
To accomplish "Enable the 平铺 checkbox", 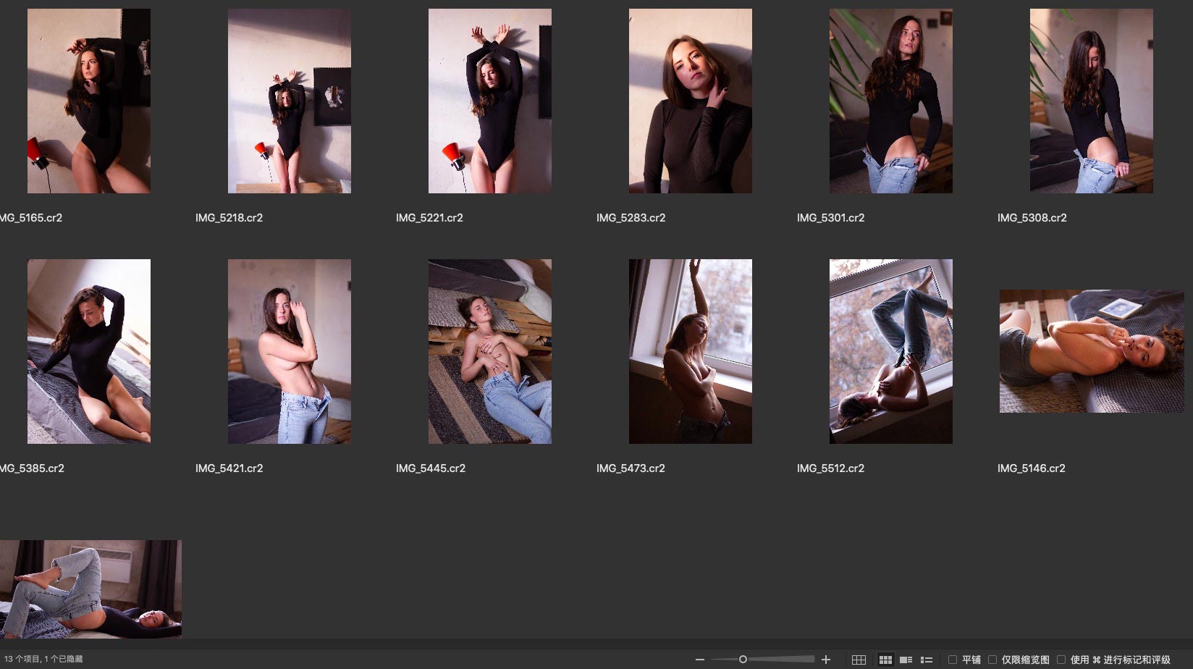I will pyautogui.click(x=953, y=660).
